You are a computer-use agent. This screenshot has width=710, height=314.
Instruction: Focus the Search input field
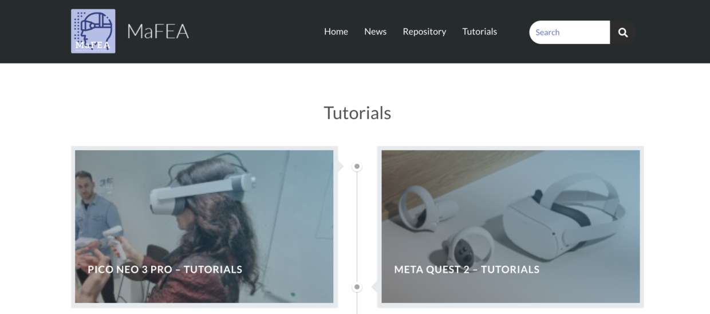[x=570, y=32]
